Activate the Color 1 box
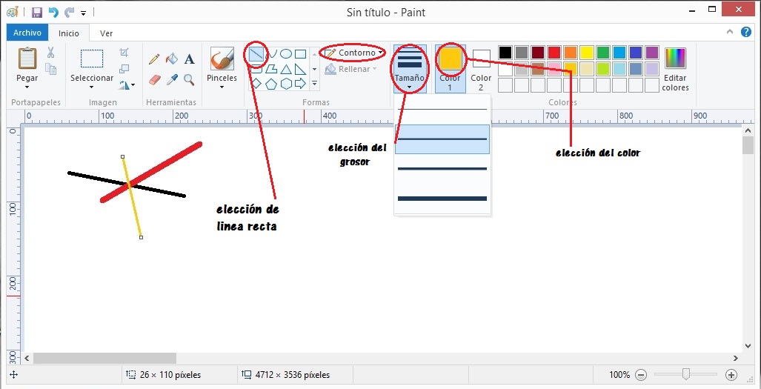 click(x=450, y=68)
